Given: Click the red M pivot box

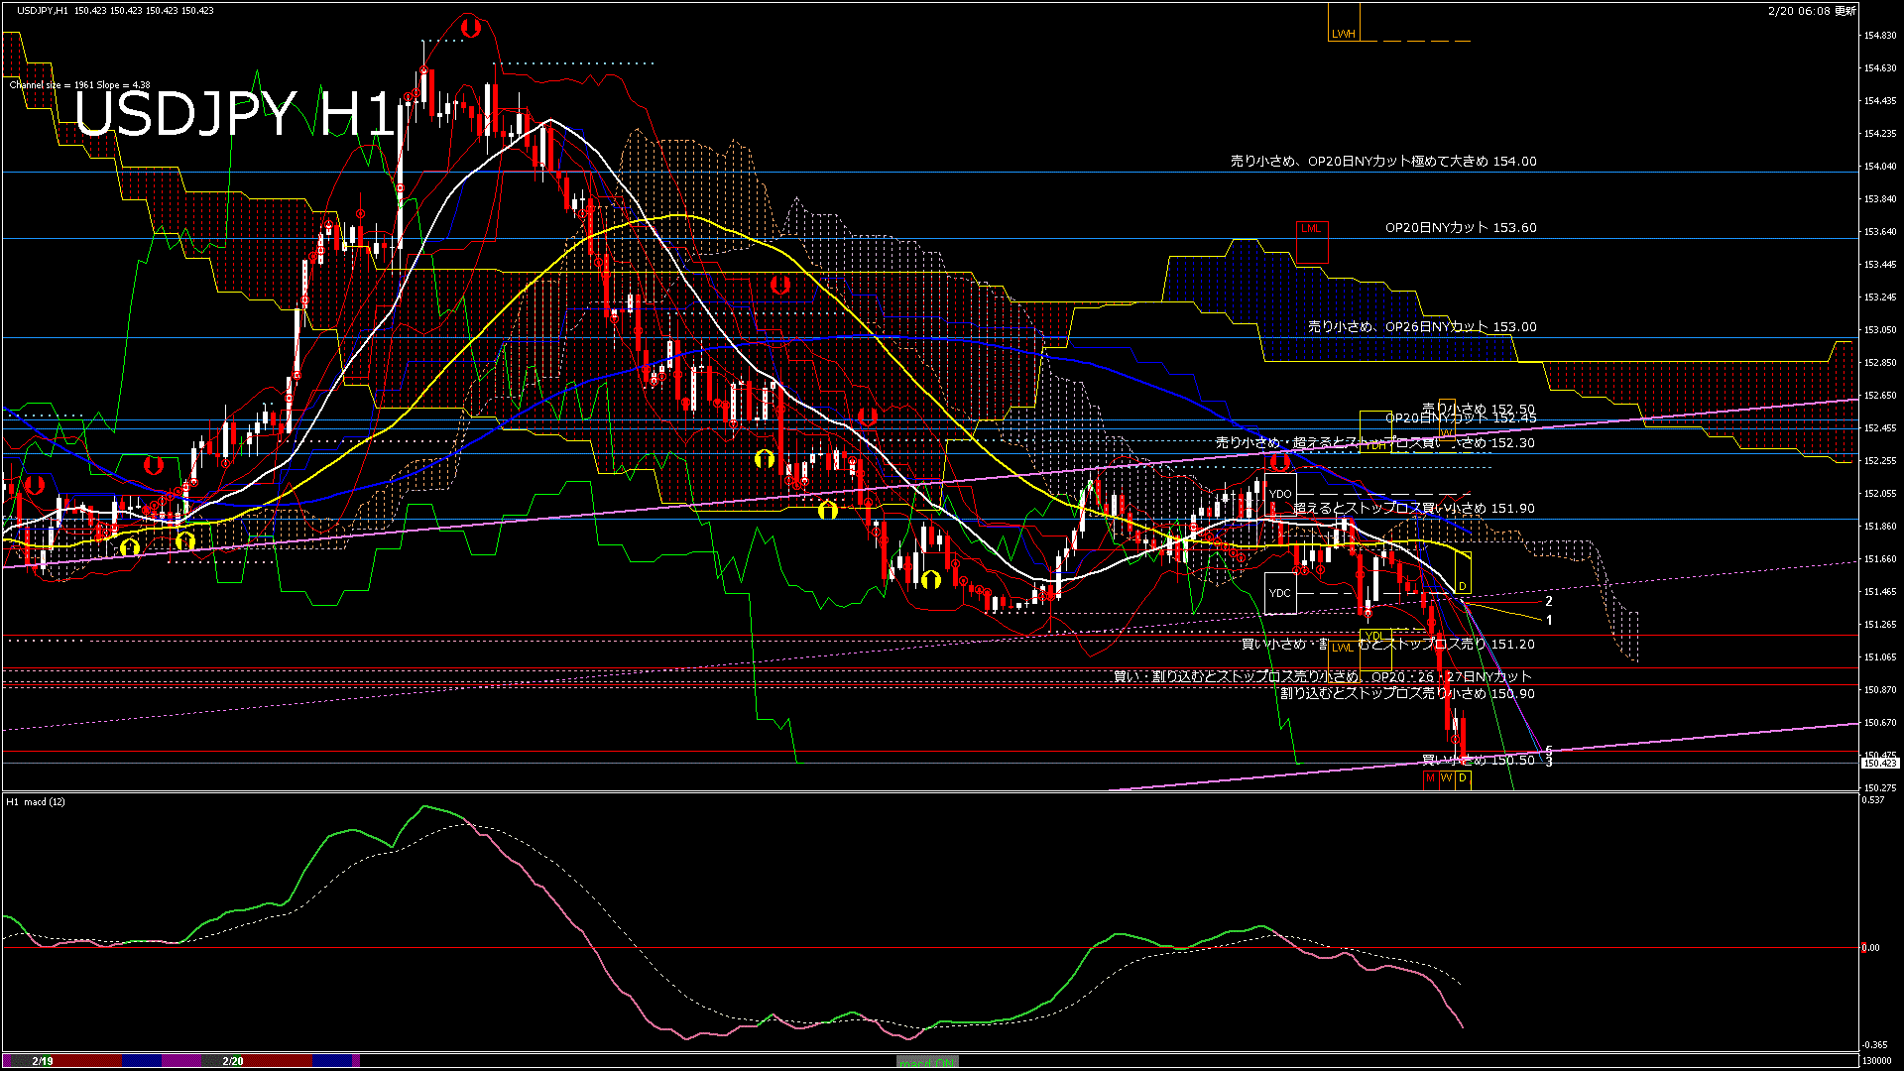Looking at the screenshot, I should click(x=1430, y=778).
